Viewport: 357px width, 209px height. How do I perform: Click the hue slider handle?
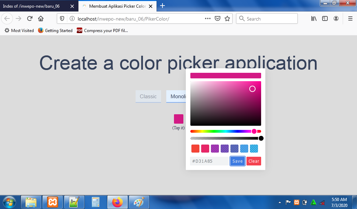pyautogui.click(x=254, y=131)
